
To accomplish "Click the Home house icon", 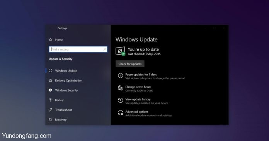I will tap(50, 40).
